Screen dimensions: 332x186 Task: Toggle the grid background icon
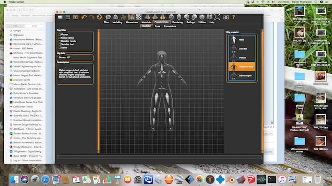coord(131,17)
